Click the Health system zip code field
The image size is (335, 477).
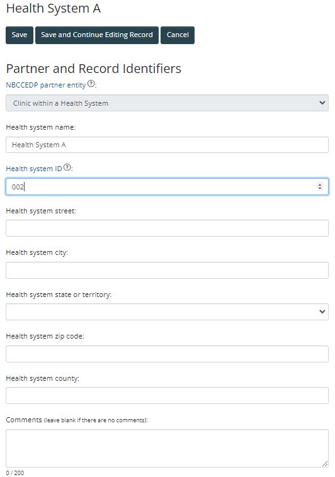(x=167, y=354)
